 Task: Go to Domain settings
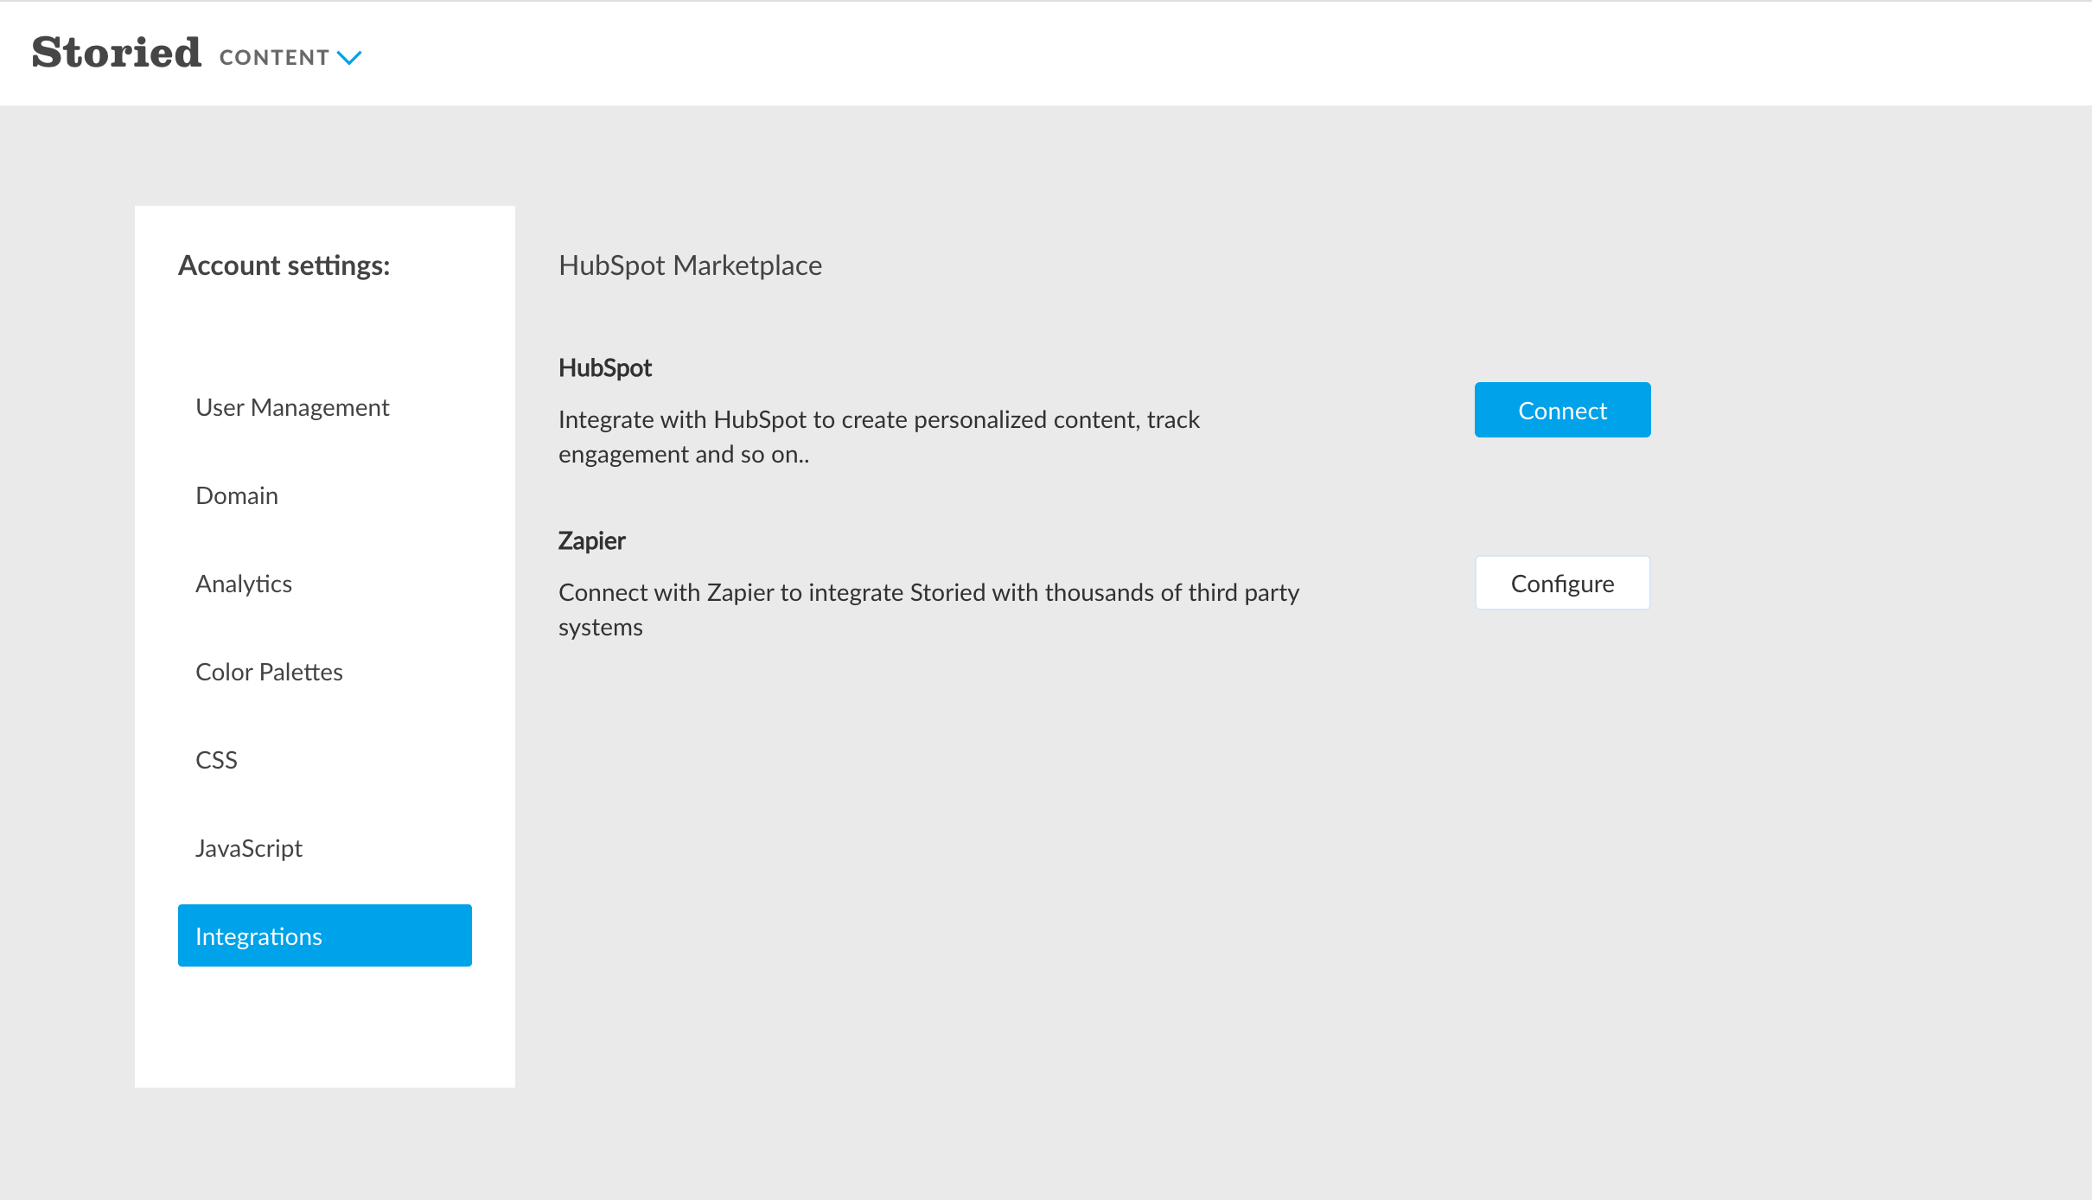(x=237, y=495)
